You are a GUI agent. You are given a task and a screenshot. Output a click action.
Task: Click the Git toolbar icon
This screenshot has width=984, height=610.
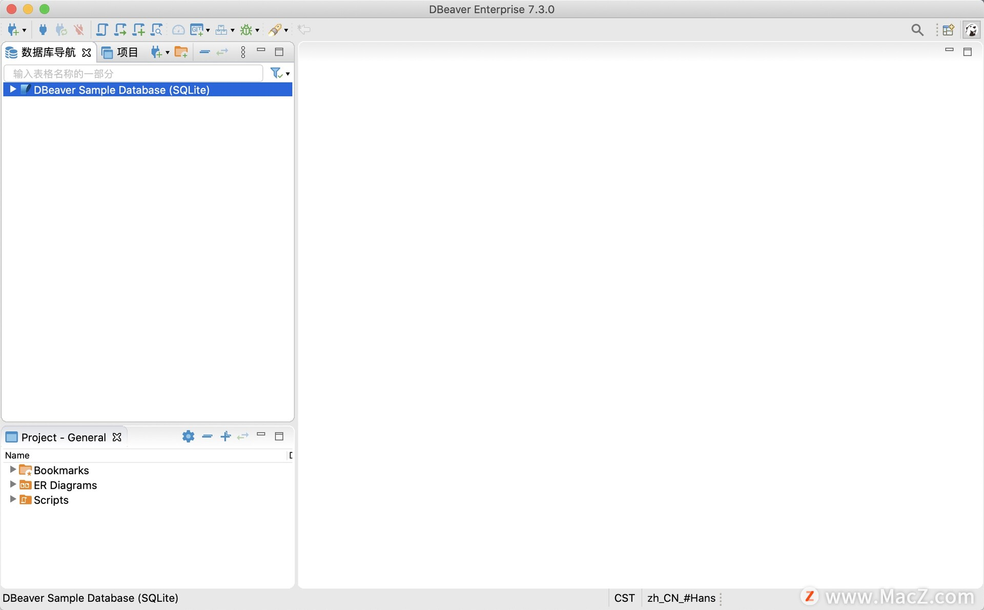(196, 30)
